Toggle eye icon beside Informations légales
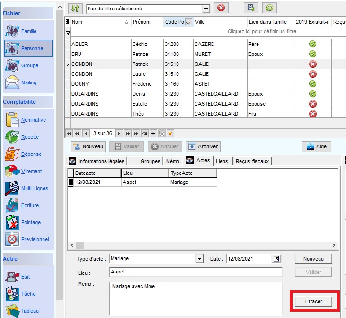Screen dimensions: 346x318 coord(73,161)
